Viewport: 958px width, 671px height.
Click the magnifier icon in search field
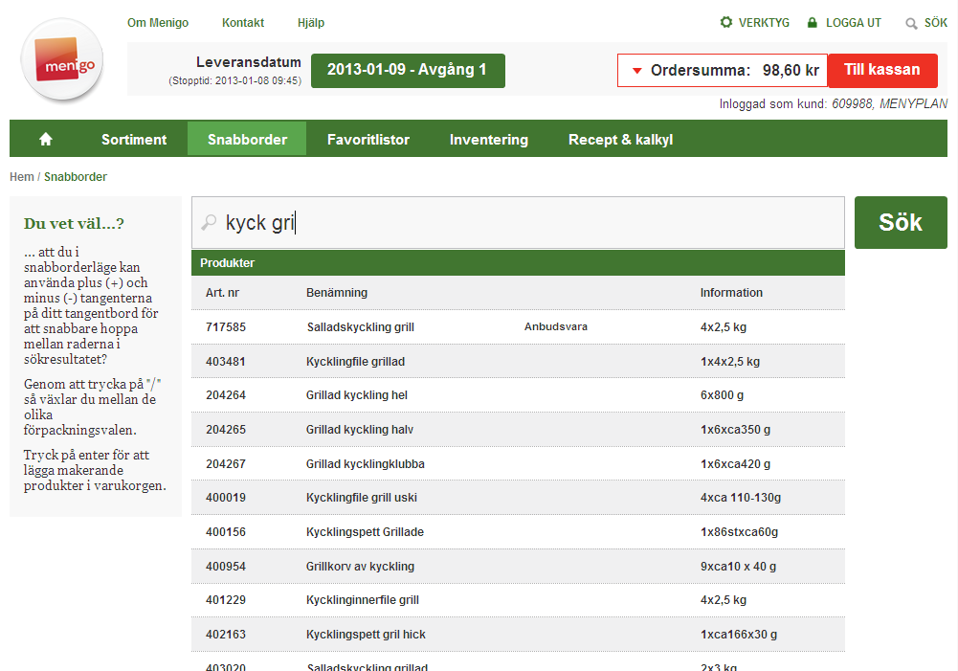(209, 222)
